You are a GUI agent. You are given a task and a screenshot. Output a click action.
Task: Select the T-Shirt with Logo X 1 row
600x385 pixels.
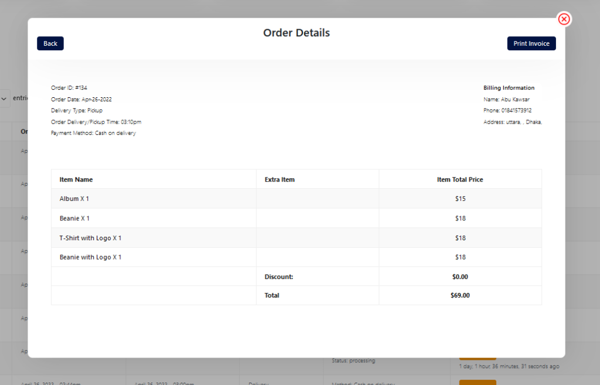(x=90, y=238)
